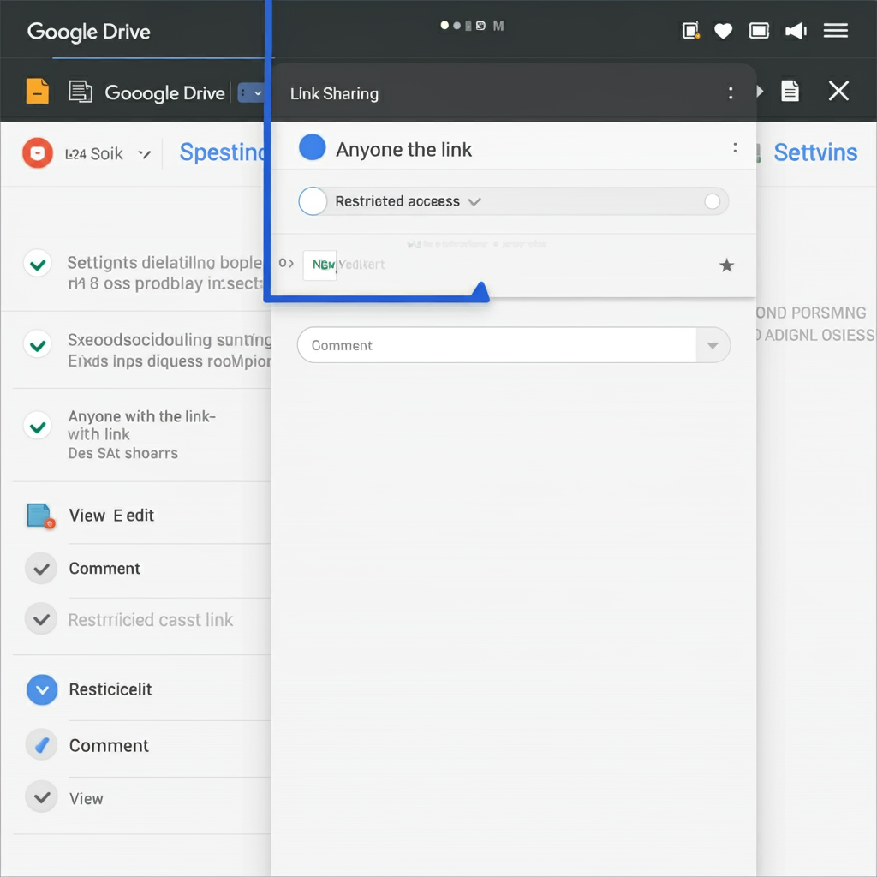Click the L24 Soik account name
877x877 pixels.
pos(94,154)
